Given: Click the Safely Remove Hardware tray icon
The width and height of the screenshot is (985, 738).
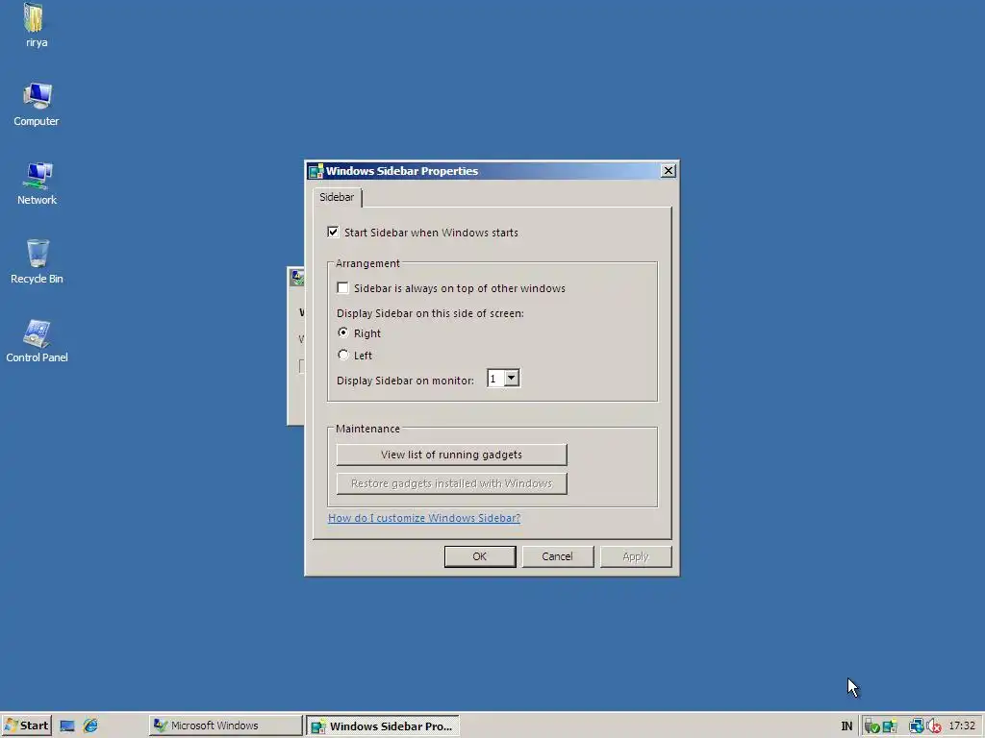Looking at the screenshot, I should coord(871,726).
